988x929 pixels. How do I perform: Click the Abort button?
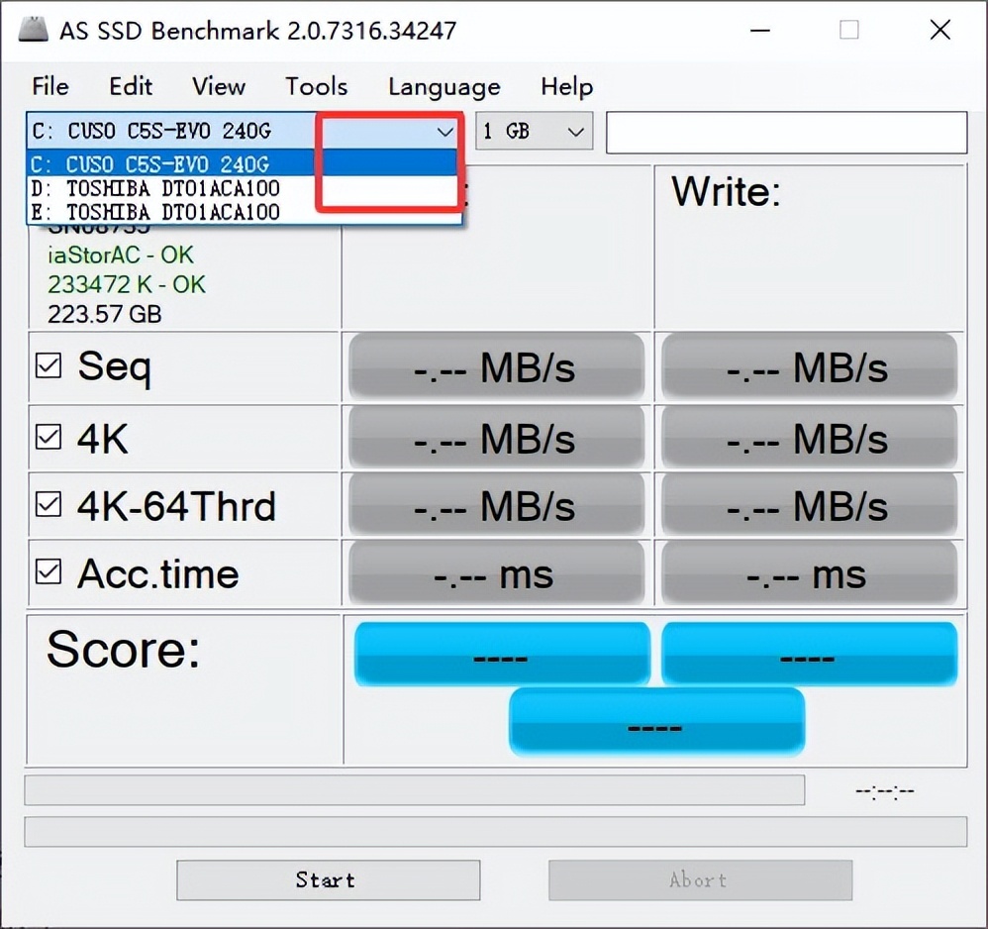coord(699,879)
